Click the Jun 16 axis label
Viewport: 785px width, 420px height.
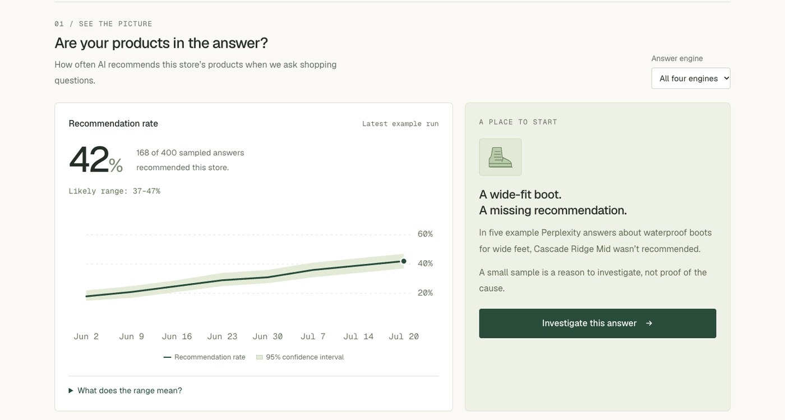pyautogui.click(x=177, y=336)
